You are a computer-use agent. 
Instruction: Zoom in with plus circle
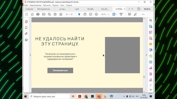pos(96,14)
